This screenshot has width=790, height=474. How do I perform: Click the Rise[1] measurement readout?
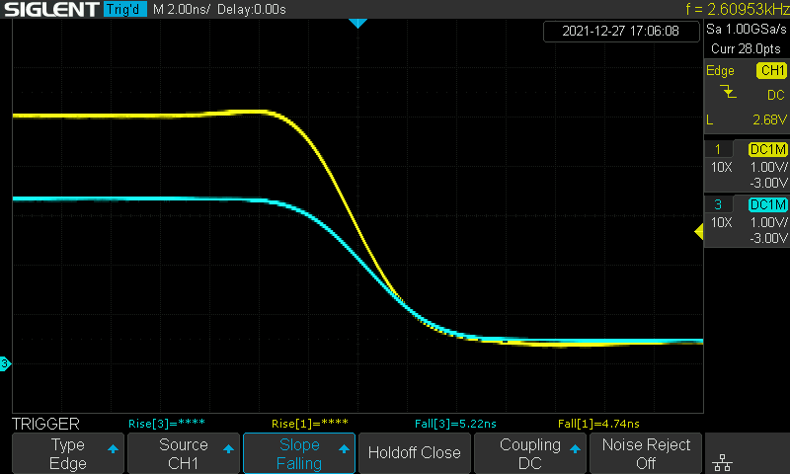(310, 424)
